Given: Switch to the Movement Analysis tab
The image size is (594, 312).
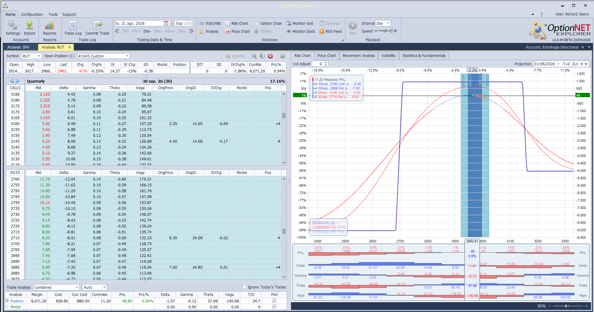Looking at the screenshot, I should pyautogui.click(x=359, y=56).
